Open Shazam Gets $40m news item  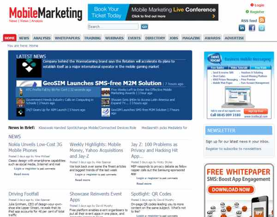click(143, 101)
